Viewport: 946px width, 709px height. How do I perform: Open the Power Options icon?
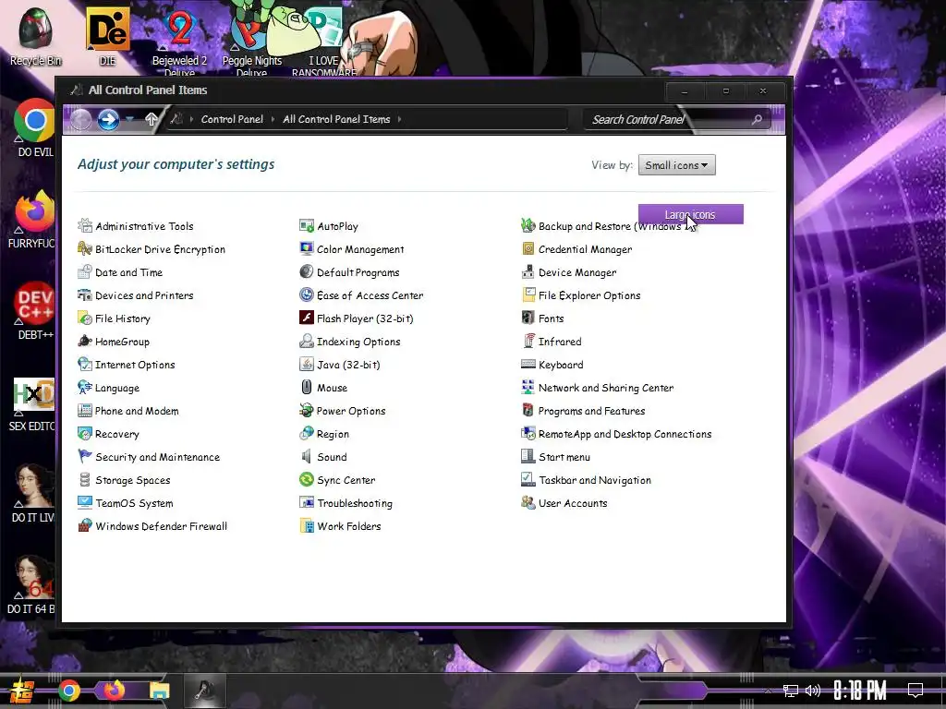[307, 411]
